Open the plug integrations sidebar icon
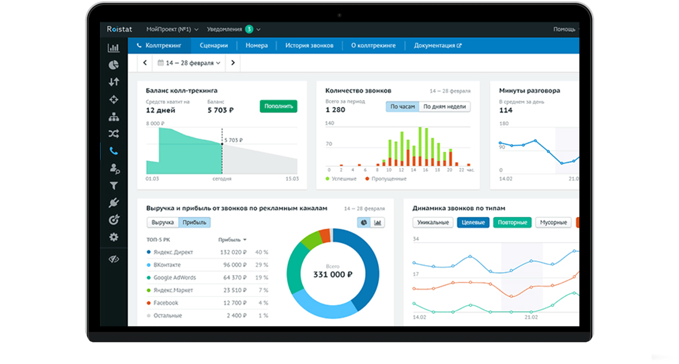 (x=114, y=203)
